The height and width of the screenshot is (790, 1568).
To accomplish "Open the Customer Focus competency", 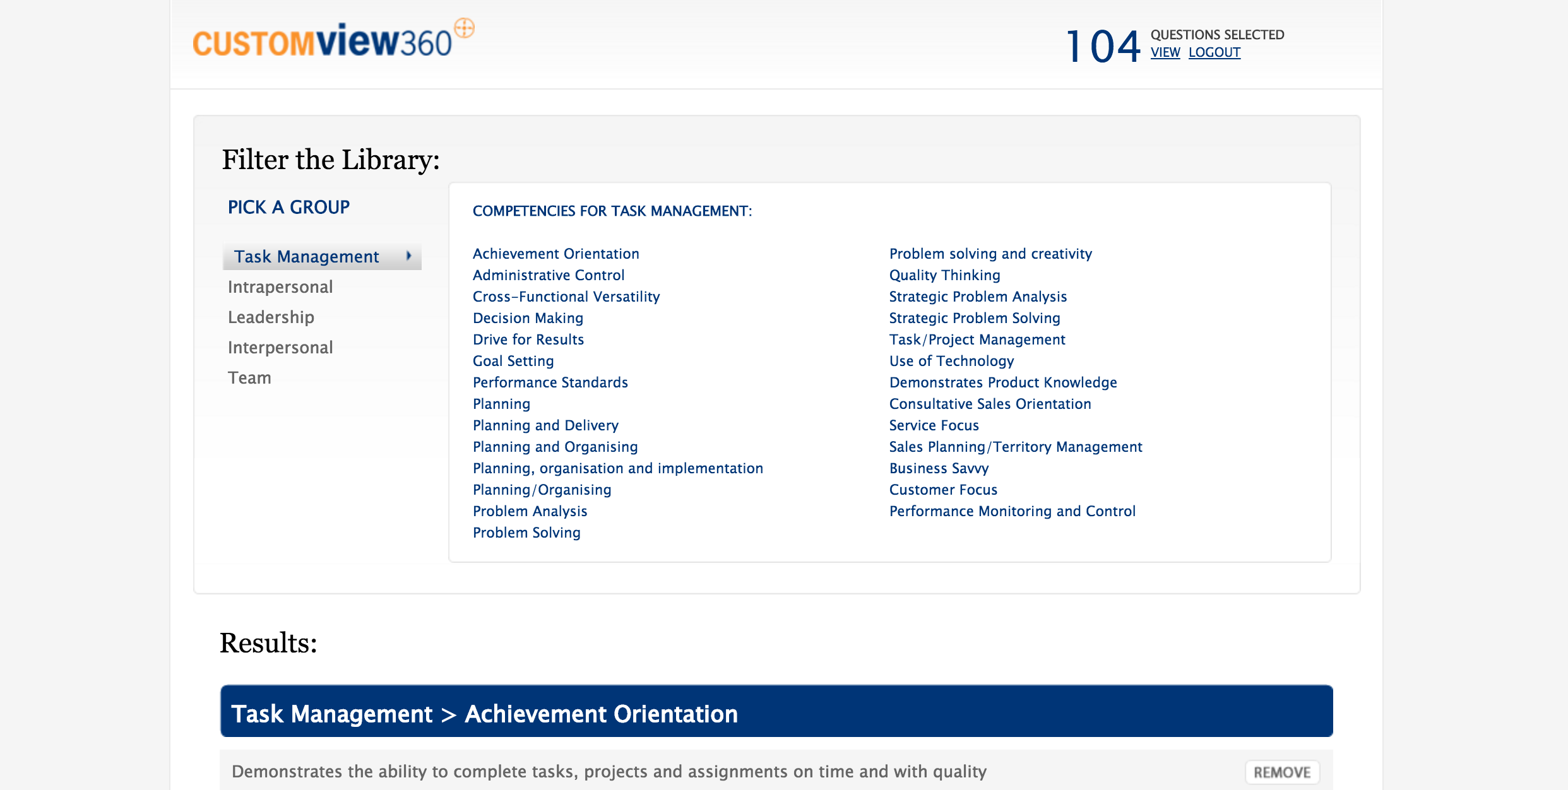I will pos(943,489).
